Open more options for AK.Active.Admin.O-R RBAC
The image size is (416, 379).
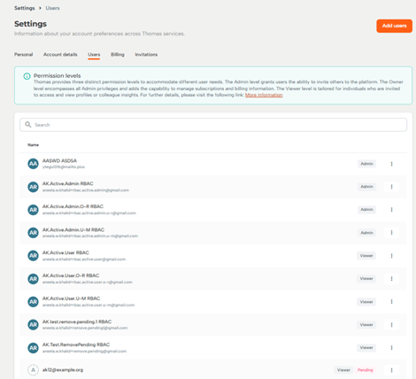click(391, 210)
